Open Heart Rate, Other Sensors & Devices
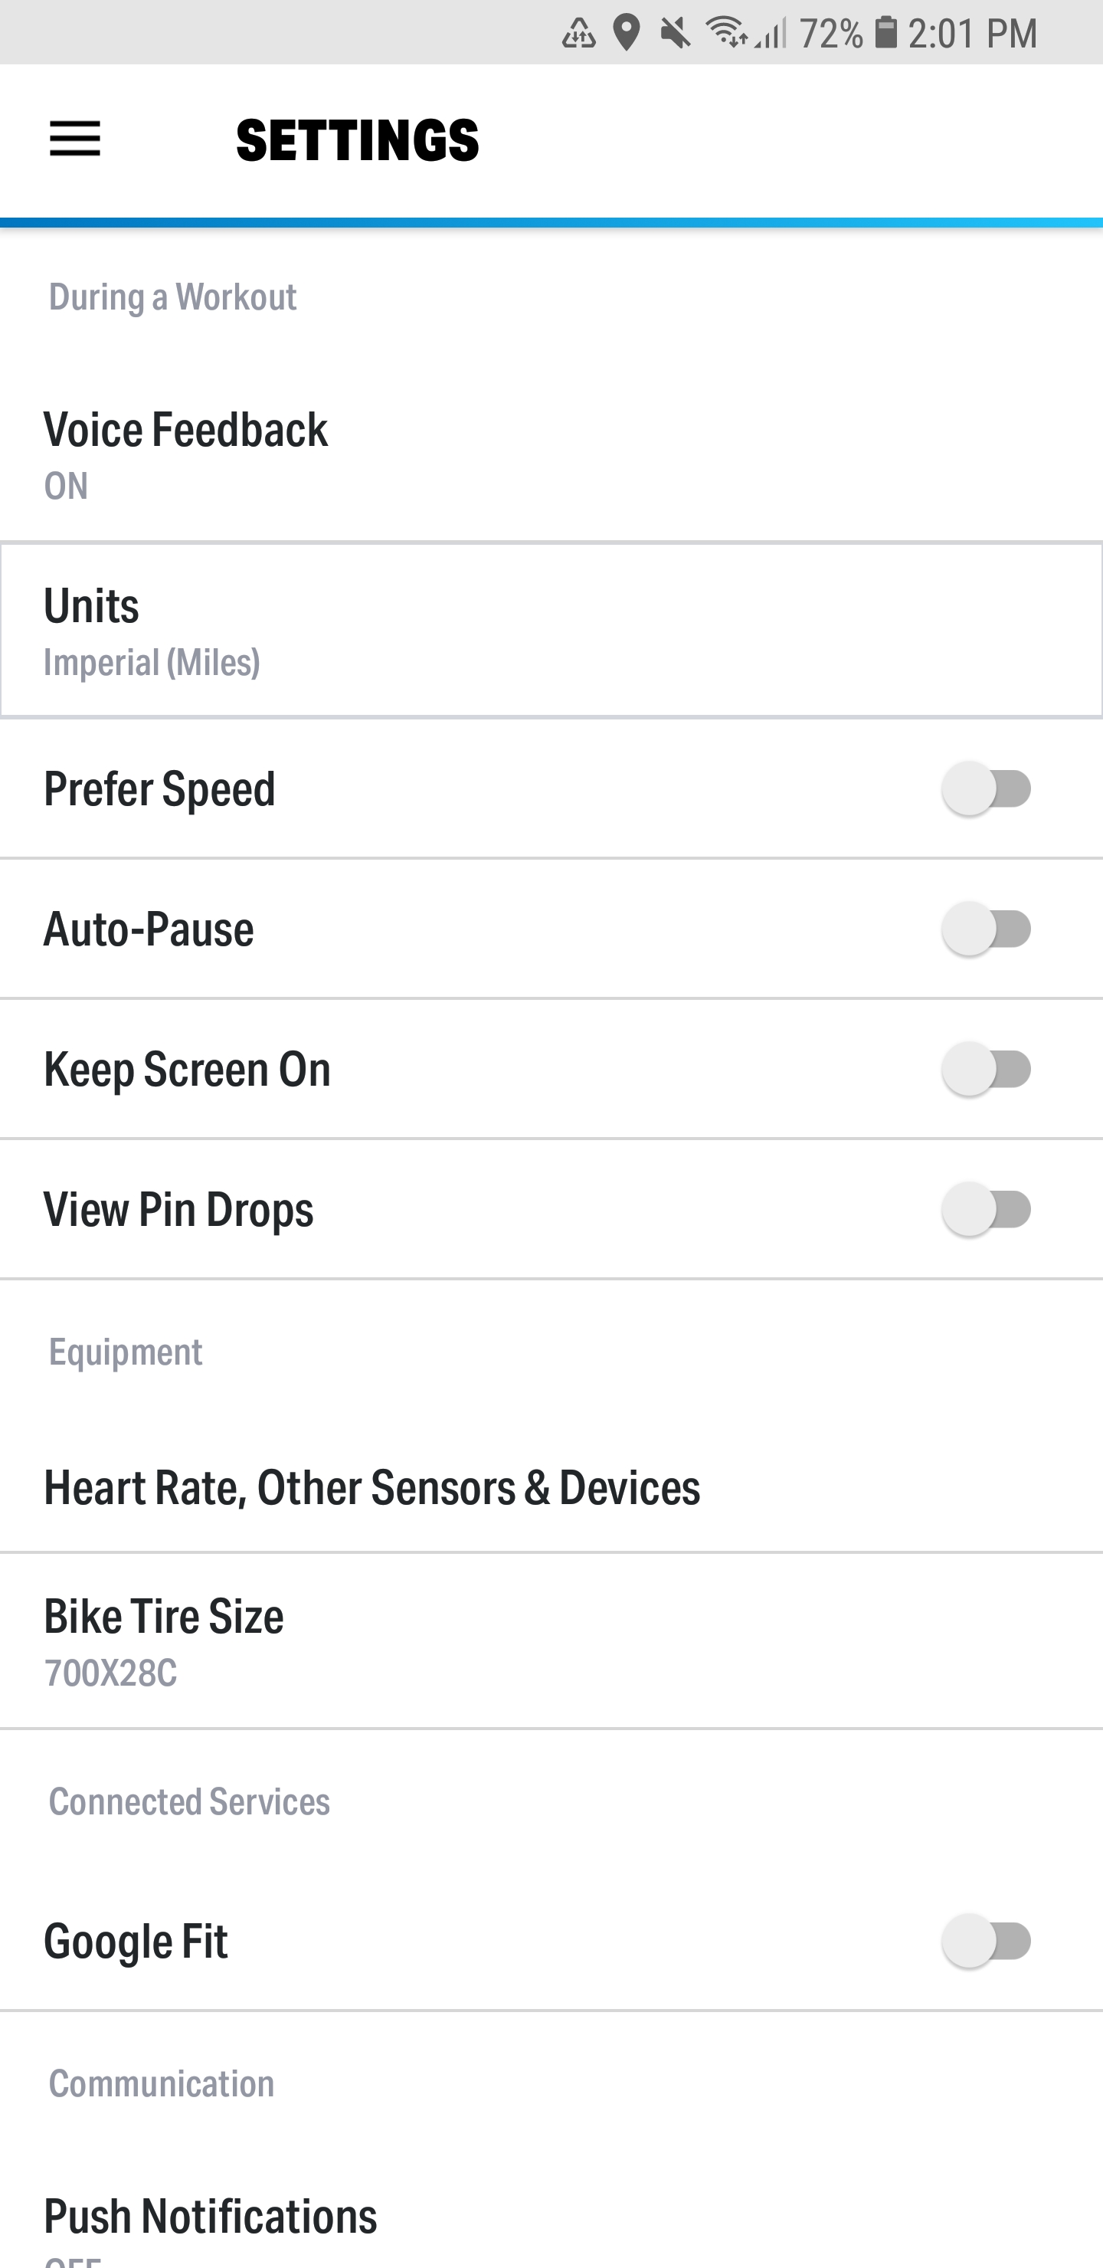Image resolution: width=1103 pixels, height=2268 pixels. pos(551,1487)
